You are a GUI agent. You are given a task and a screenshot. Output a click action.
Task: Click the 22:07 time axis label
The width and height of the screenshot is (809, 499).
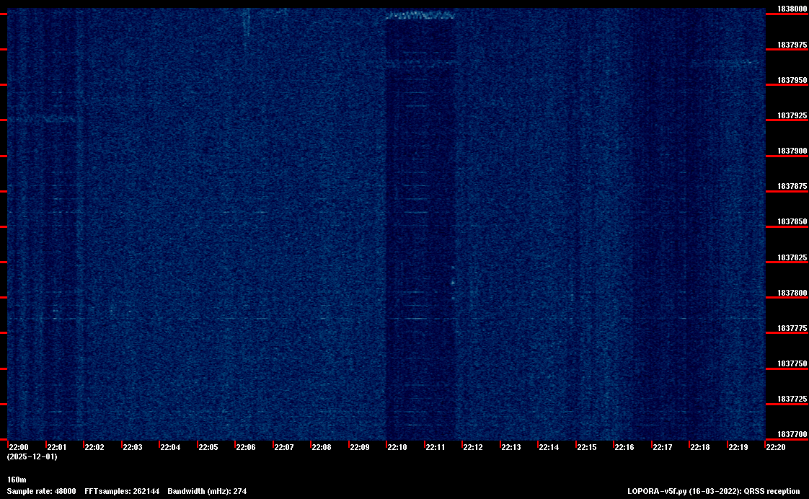[284, 447]
